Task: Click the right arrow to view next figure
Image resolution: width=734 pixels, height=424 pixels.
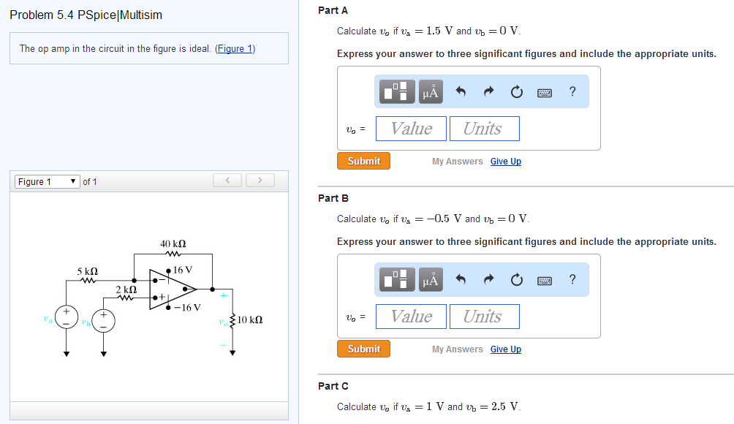Action: click(x=260, y=180)
